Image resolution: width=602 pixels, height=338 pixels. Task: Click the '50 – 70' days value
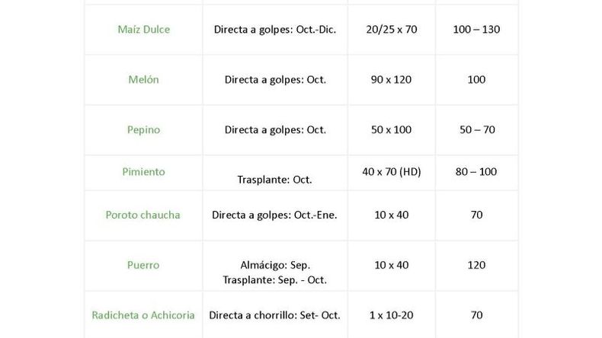tap(477, 129)
